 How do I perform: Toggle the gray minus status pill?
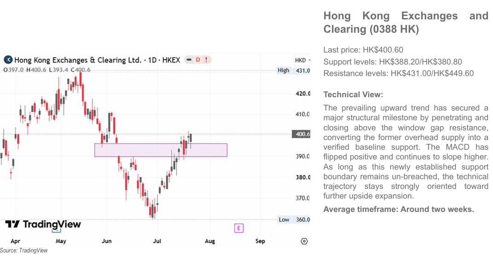click(189, 59)
